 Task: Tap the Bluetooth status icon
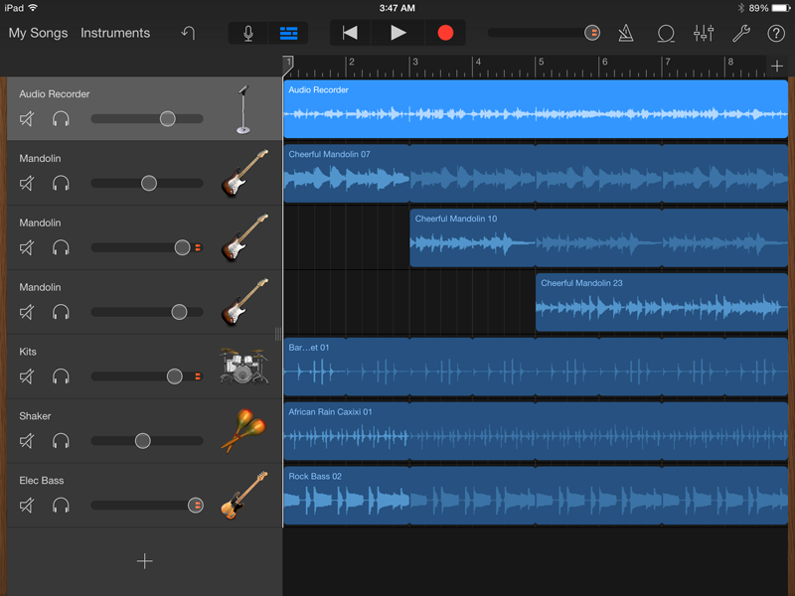point(740,8)
